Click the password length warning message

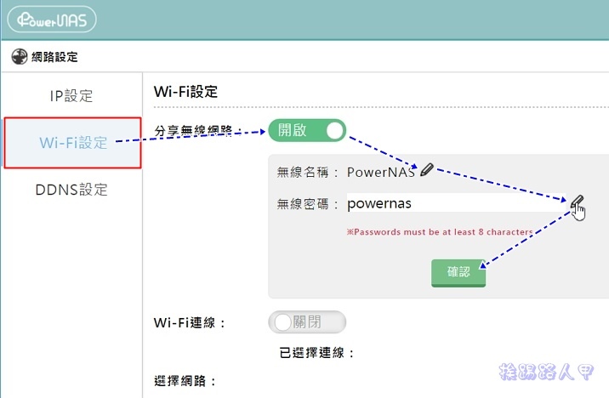(x=440, y=232)
